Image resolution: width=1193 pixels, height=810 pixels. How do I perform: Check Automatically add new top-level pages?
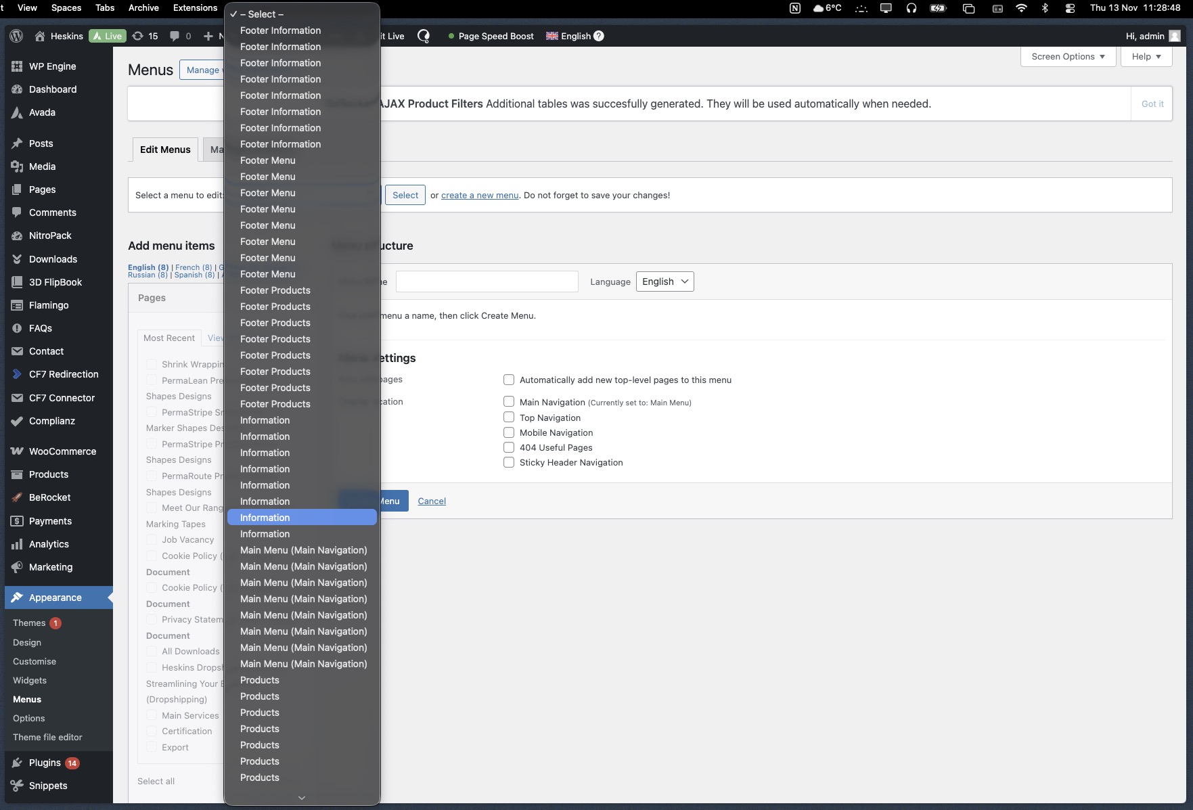(509, 380)
